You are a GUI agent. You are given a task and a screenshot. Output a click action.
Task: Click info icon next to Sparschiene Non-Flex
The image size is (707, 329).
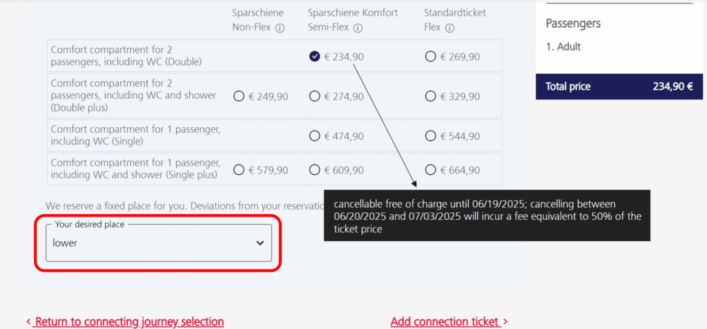pos(280,28)
